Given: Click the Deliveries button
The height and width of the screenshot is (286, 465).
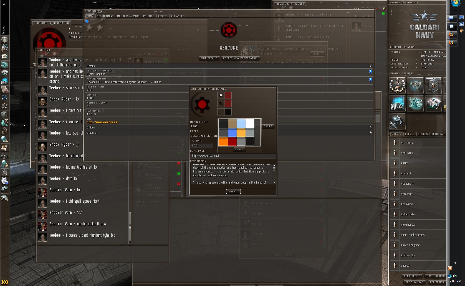Looking at the screenshot, I should 437,282.
